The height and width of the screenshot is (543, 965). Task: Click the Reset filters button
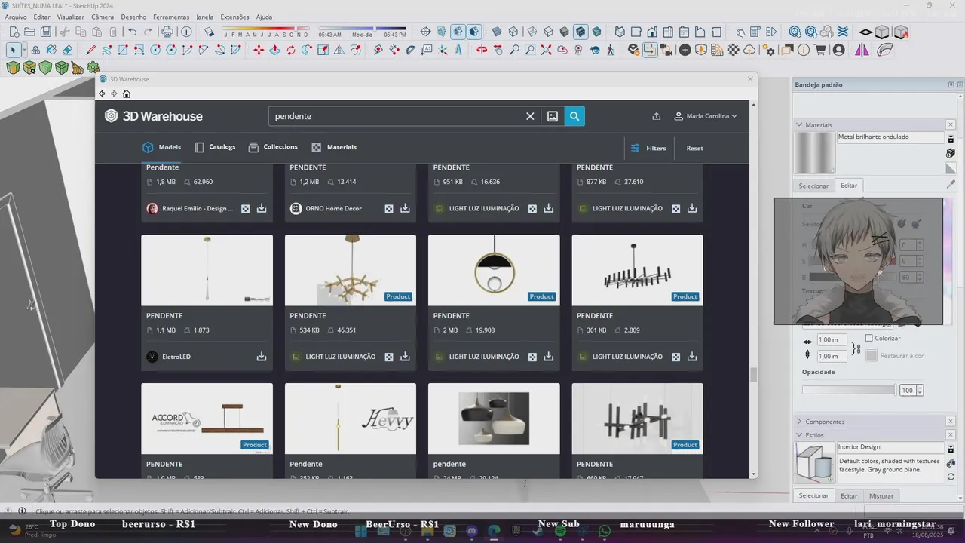click(x=694, y=148)
